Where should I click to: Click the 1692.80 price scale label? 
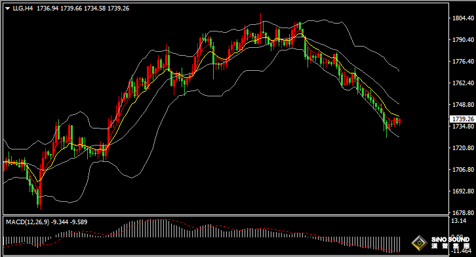coord(463,191)
